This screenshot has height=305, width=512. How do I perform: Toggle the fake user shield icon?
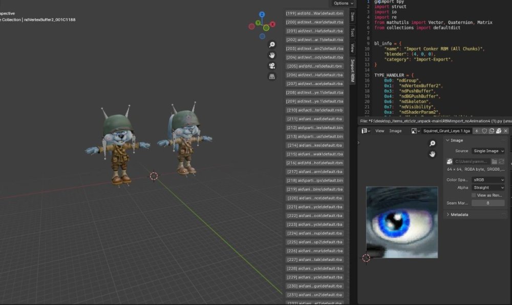tap(484, 131)
